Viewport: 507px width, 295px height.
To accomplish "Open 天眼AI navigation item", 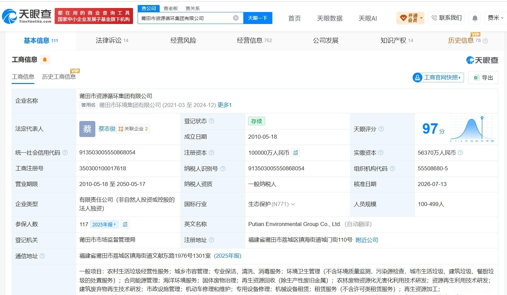I will (368, 18).
